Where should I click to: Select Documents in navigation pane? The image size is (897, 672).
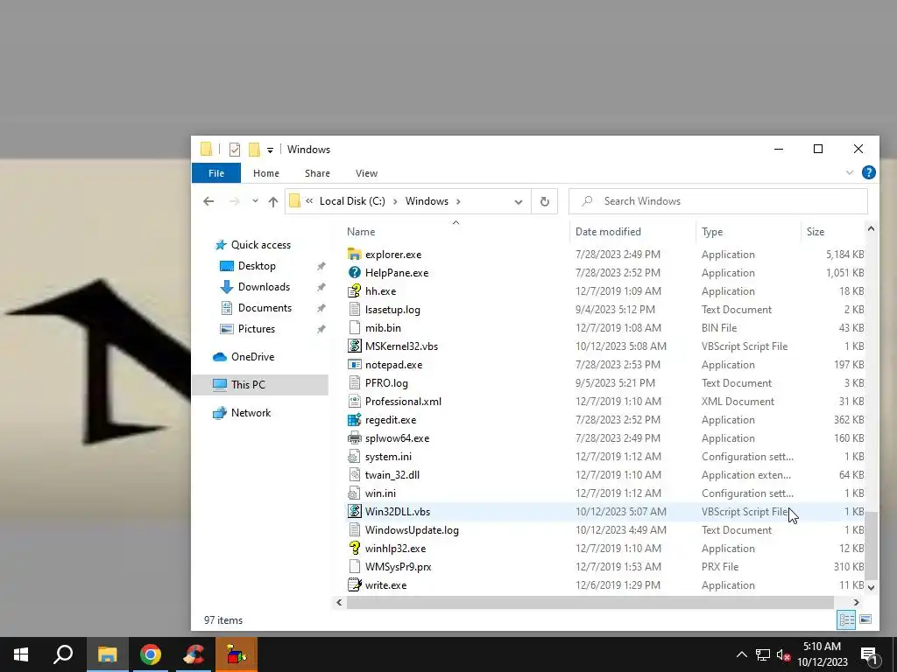(x=265, y=308)
